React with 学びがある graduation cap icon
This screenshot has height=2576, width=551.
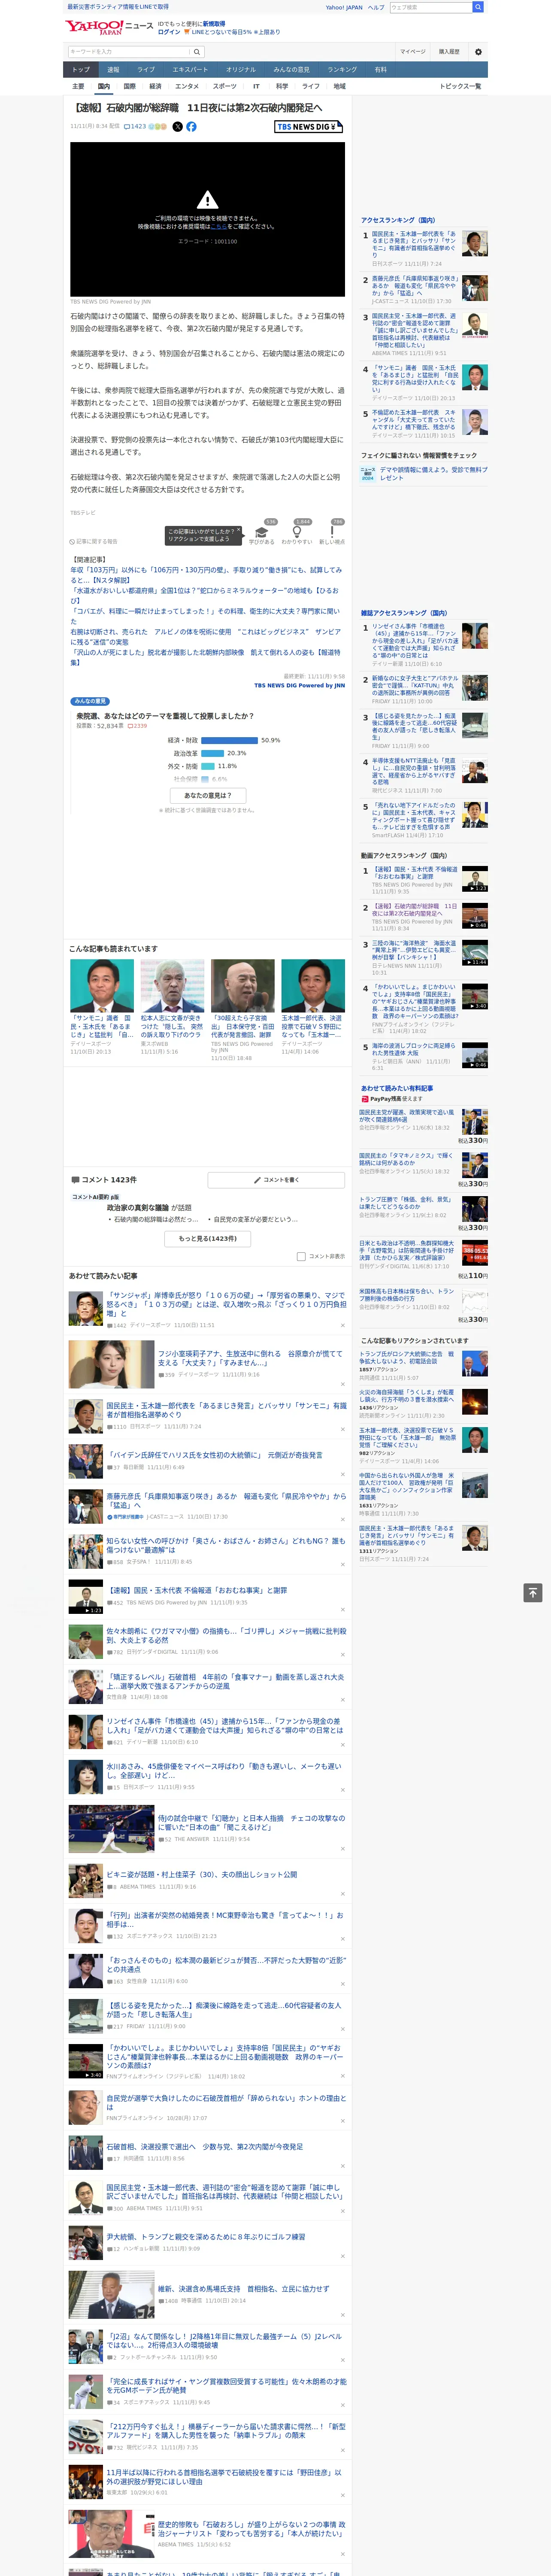(x=262, y=533)
